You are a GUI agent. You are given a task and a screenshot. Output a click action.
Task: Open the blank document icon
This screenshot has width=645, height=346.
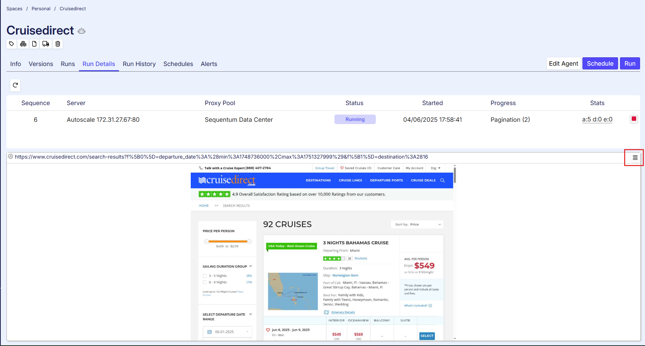click(x=35, y=44)
